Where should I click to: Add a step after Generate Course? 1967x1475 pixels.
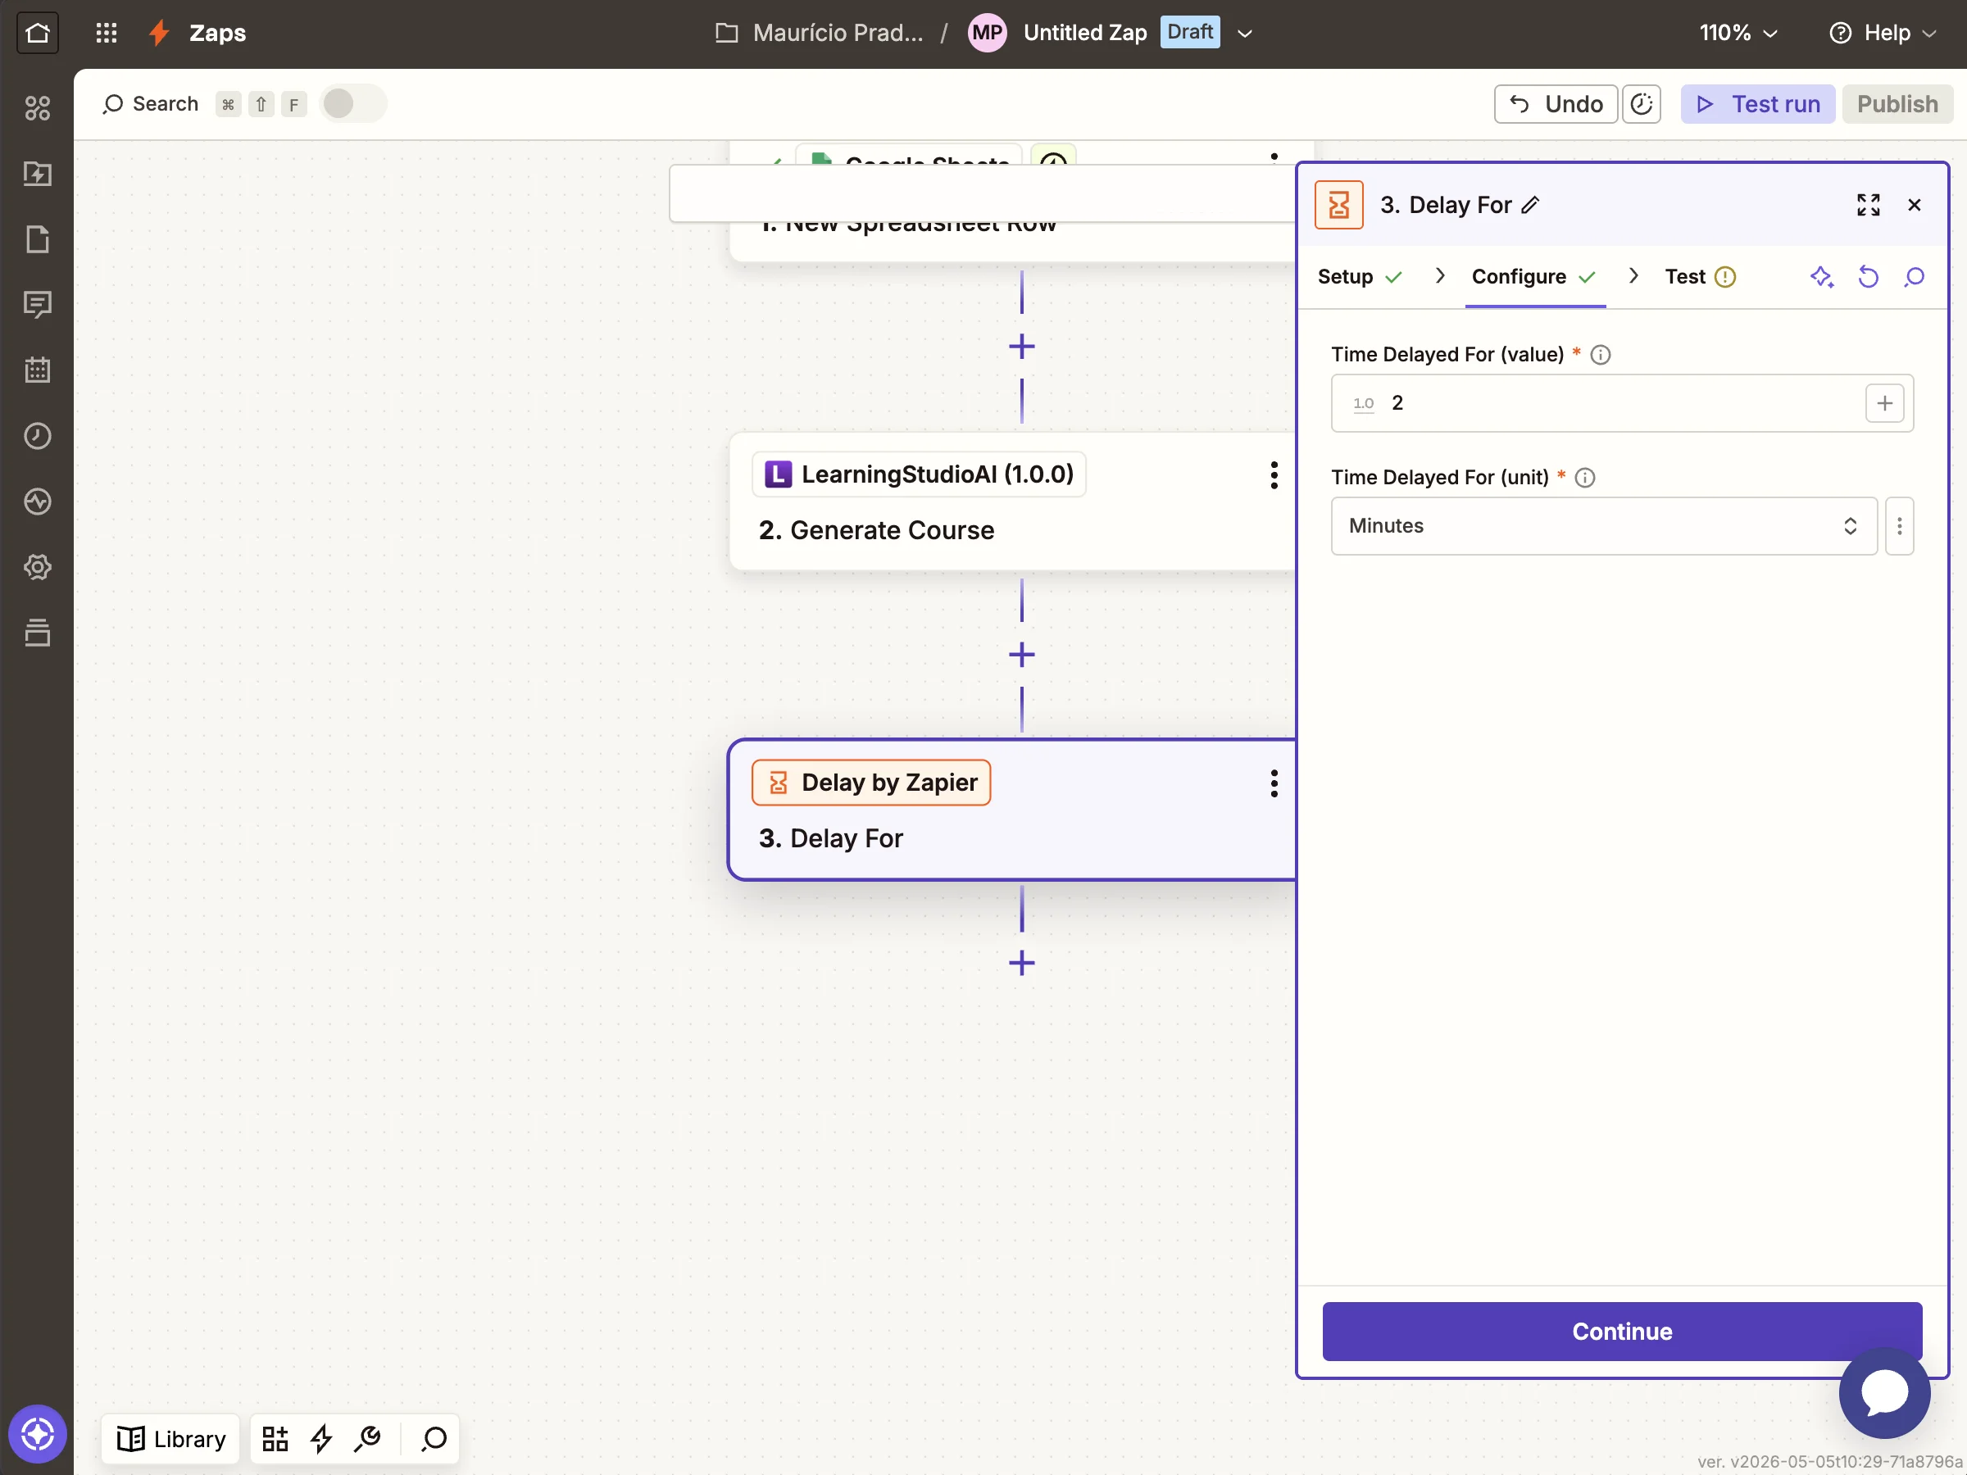tap(1022, 656)
